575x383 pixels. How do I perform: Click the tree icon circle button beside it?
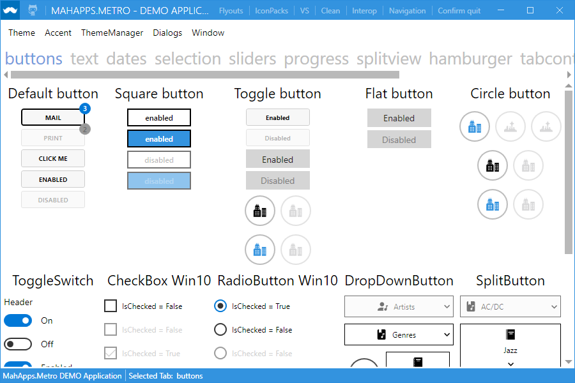click(x=510, y=126)
